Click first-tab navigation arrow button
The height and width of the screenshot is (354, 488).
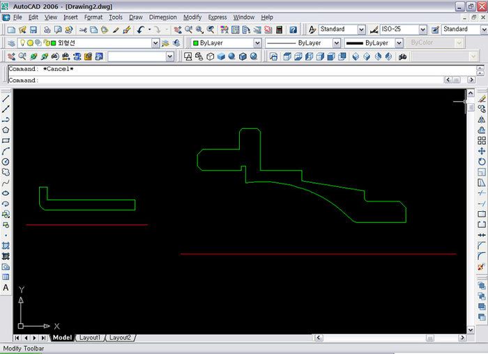point(17,338)
